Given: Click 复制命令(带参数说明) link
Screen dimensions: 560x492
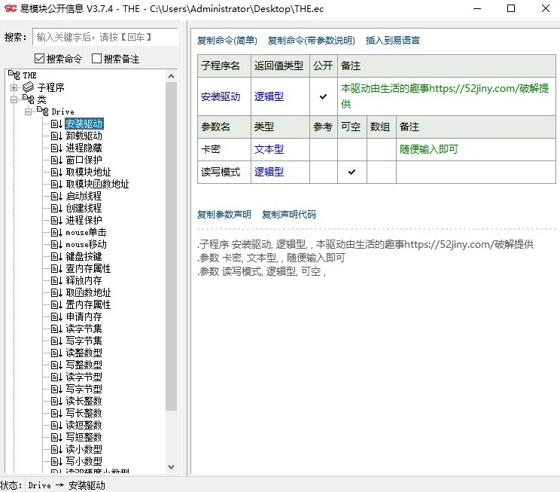Looking at the screenshot, I should 312,41.
